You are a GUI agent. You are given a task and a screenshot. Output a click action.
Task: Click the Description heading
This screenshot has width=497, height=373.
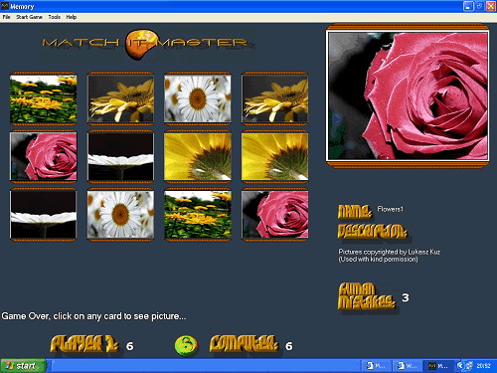pos(372,232)
